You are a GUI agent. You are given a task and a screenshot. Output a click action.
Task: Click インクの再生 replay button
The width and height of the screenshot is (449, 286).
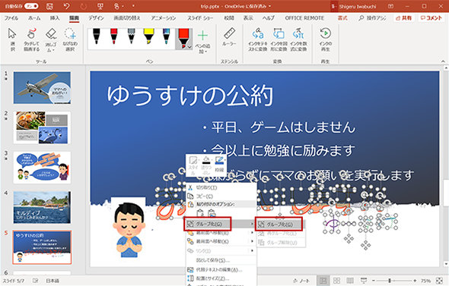coord(325,39)
